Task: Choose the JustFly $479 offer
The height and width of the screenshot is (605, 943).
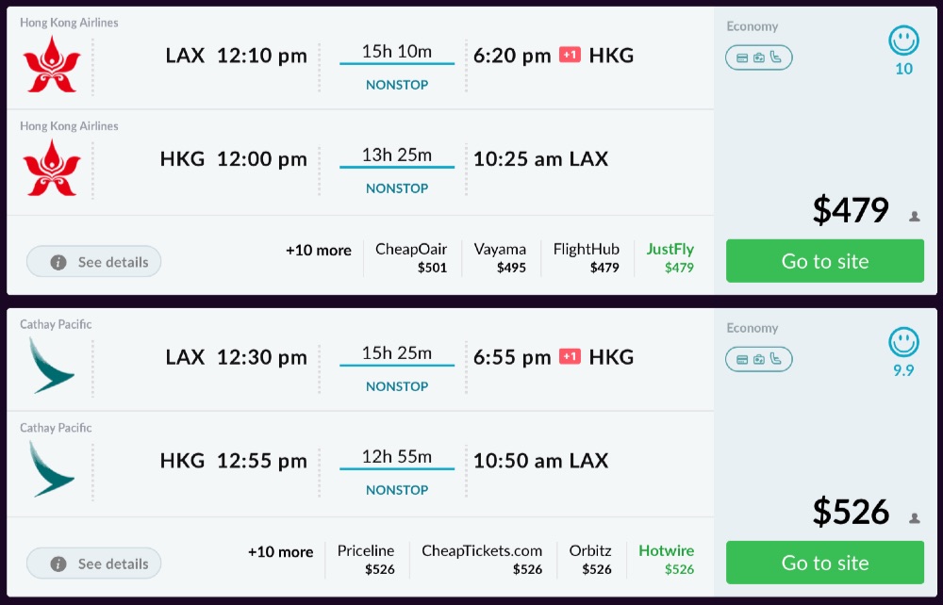Action: (670, 258)
